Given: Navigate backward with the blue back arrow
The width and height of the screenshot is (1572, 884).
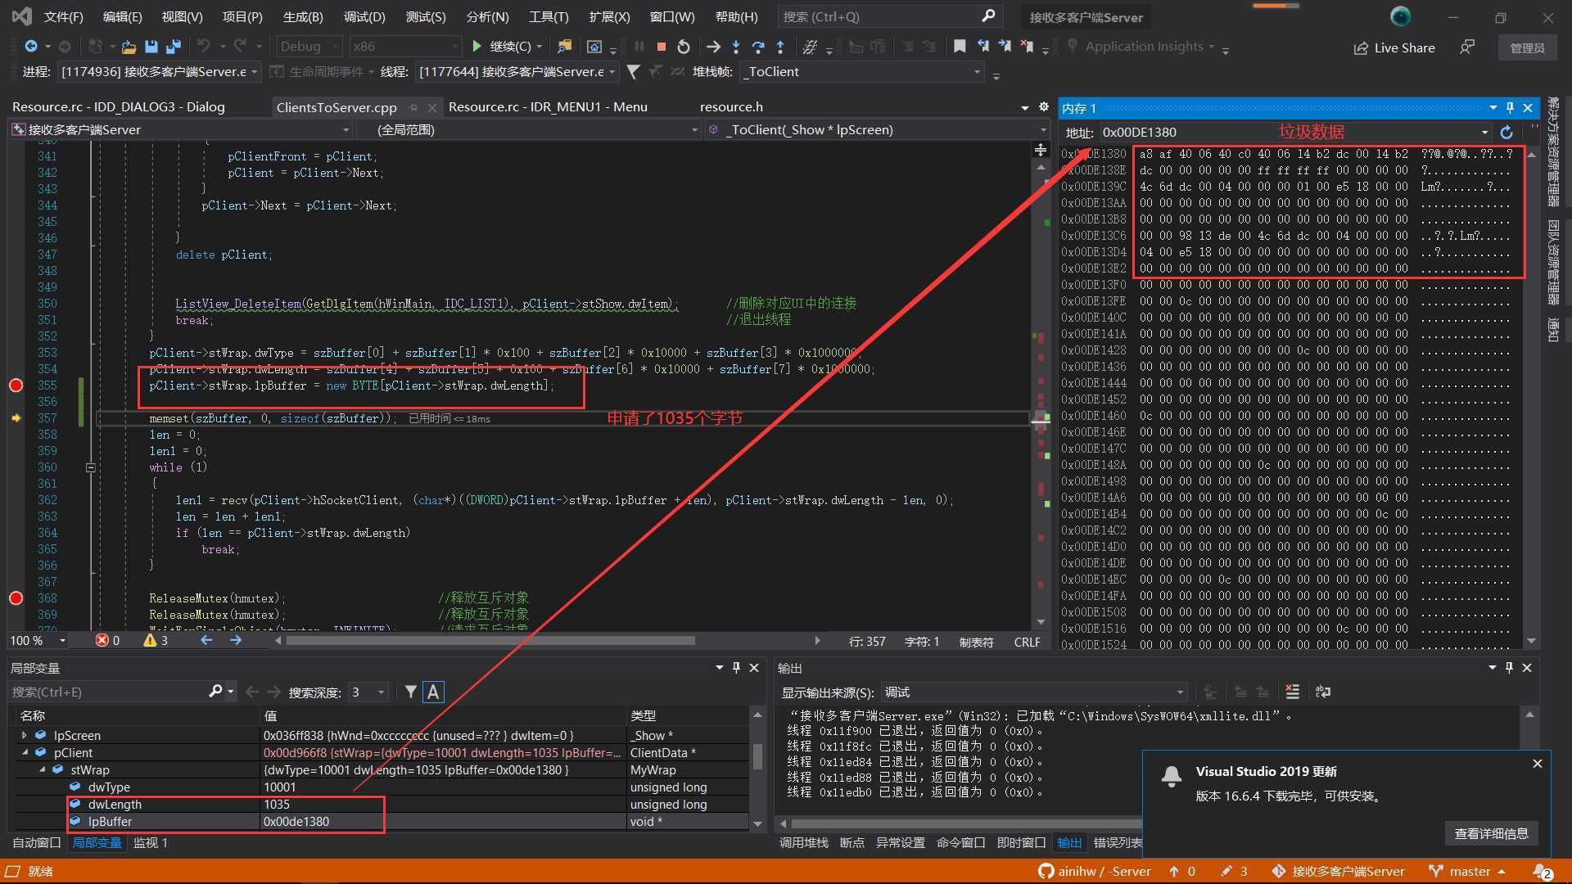Looking at the screenshot, I should click(x=31, y=47).
